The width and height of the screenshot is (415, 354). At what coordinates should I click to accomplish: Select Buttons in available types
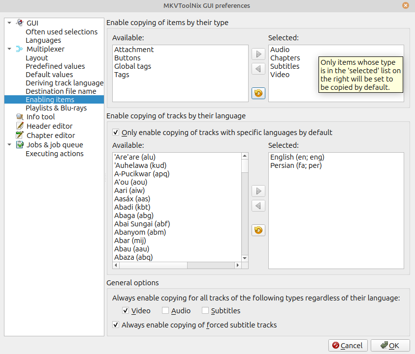[x=128, y=58]
